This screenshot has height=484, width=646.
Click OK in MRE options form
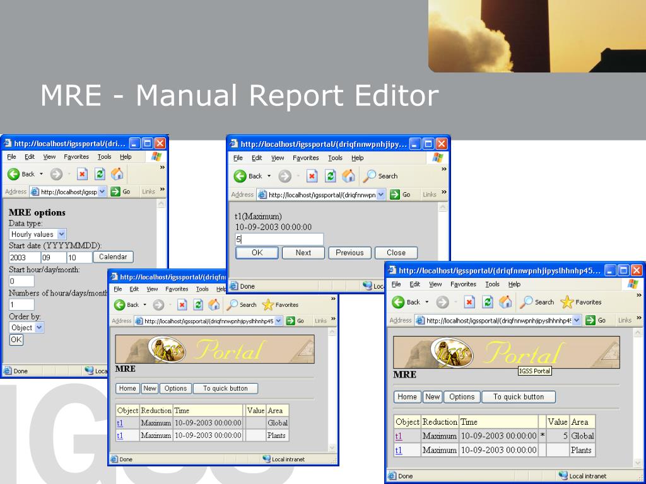[x=16, y=340]
